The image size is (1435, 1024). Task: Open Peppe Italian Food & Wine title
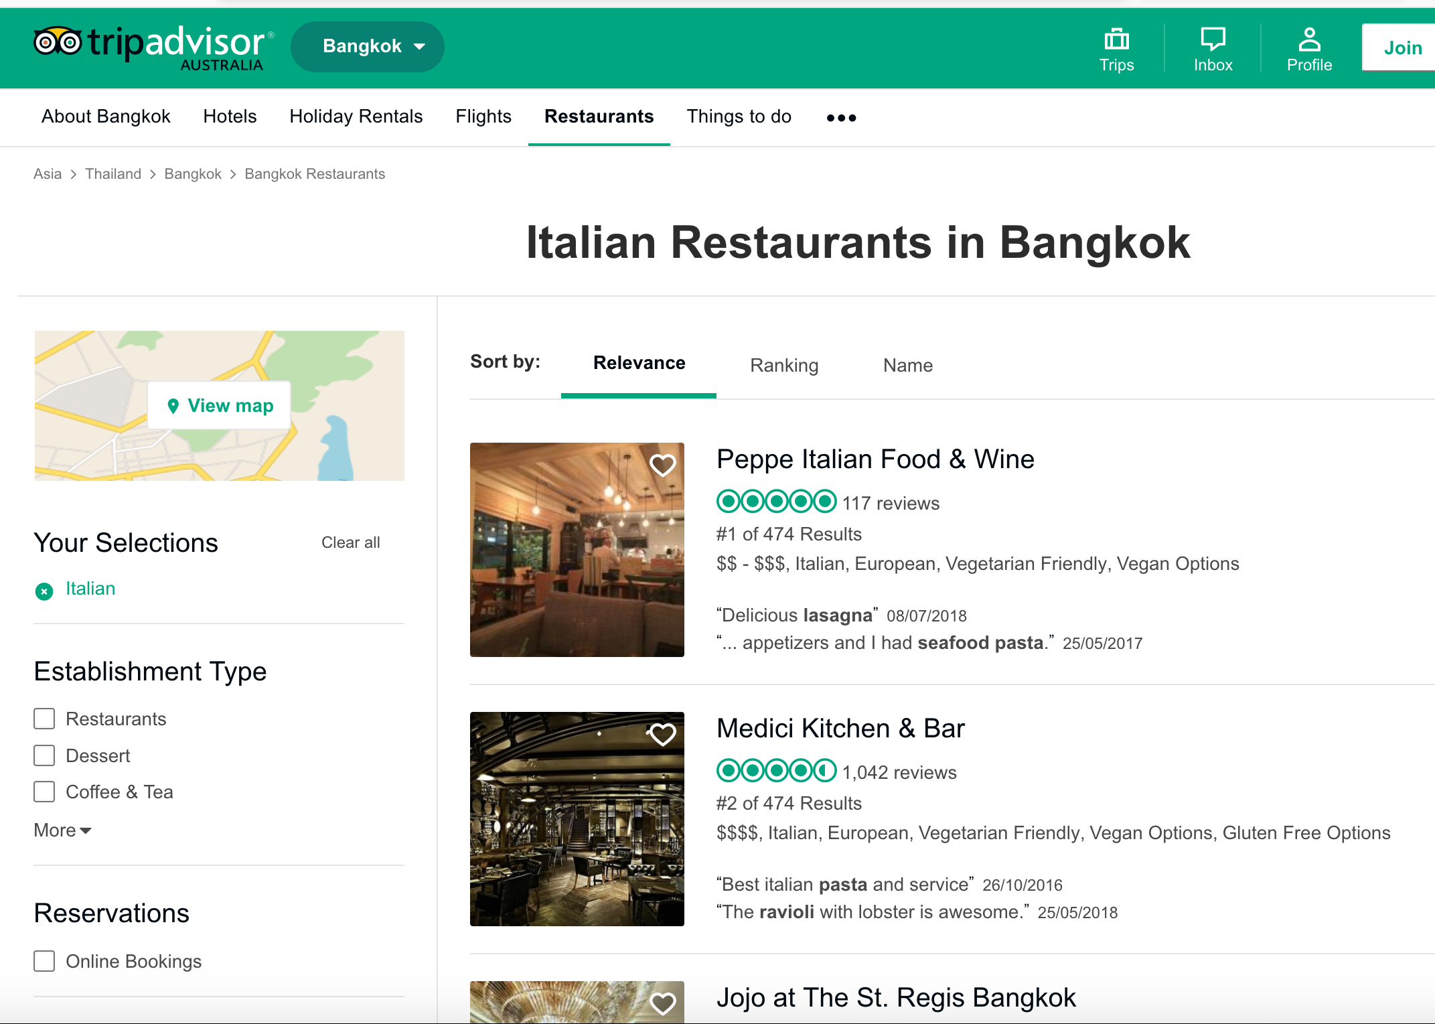(875, 459)
